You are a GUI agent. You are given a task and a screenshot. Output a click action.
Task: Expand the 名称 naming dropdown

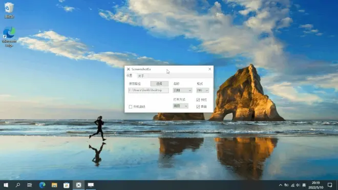tap(182, 90)
